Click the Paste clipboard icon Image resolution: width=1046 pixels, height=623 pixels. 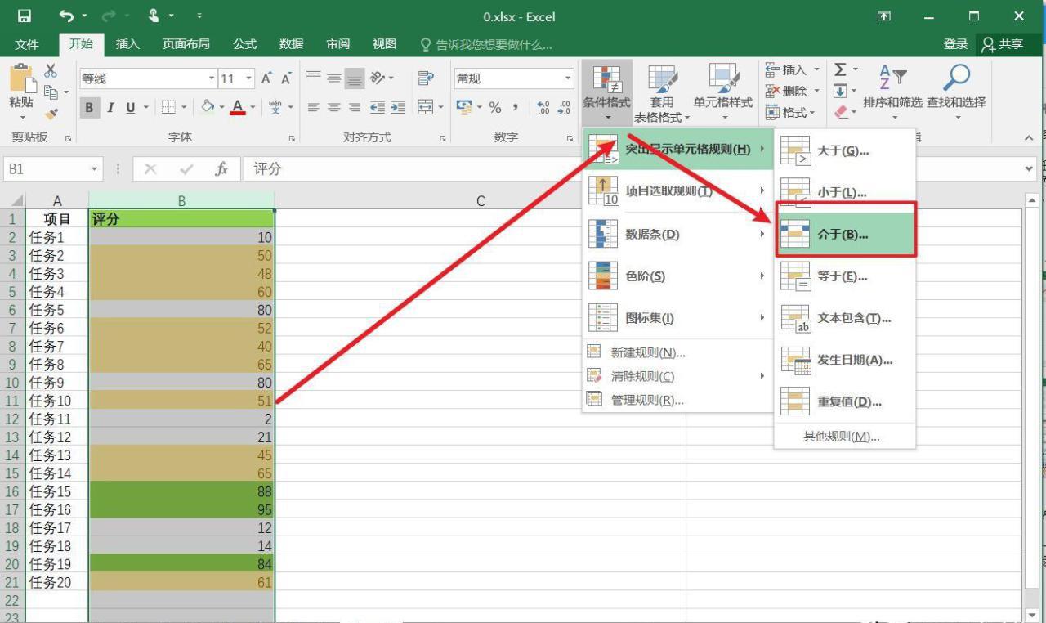click(x=21, y=79)
